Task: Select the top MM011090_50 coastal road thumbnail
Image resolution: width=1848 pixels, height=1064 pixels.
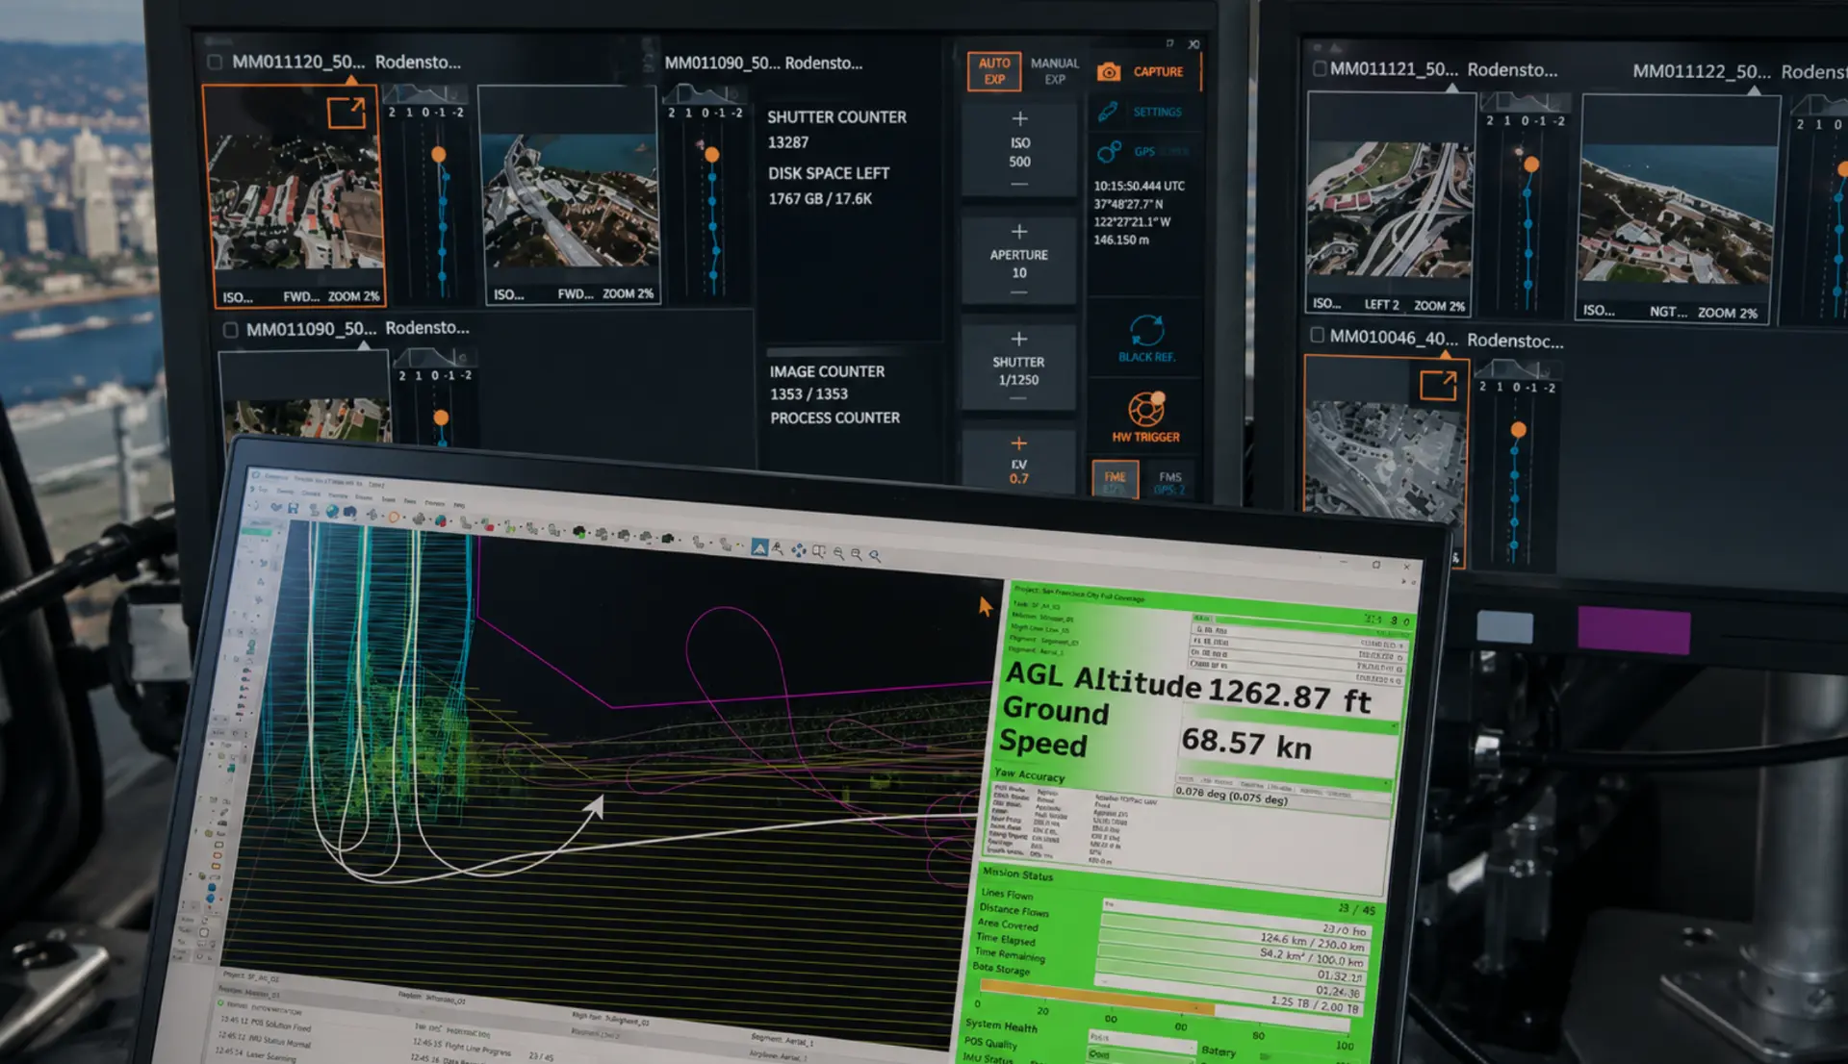Action: (x=570, y=195)
